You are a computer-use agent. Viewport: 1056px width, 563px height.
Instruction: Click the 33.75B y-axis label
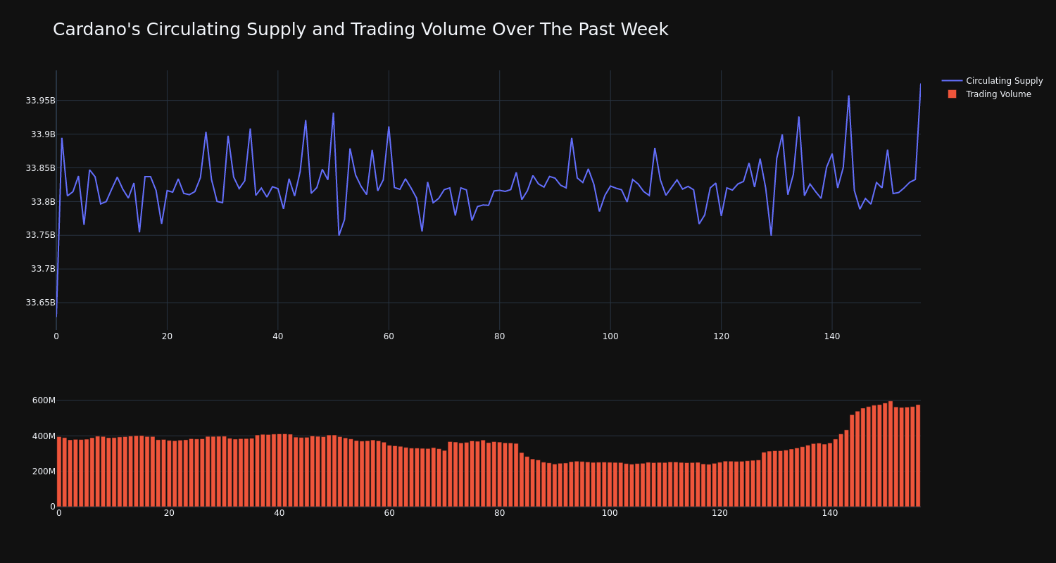click(40, 235)
